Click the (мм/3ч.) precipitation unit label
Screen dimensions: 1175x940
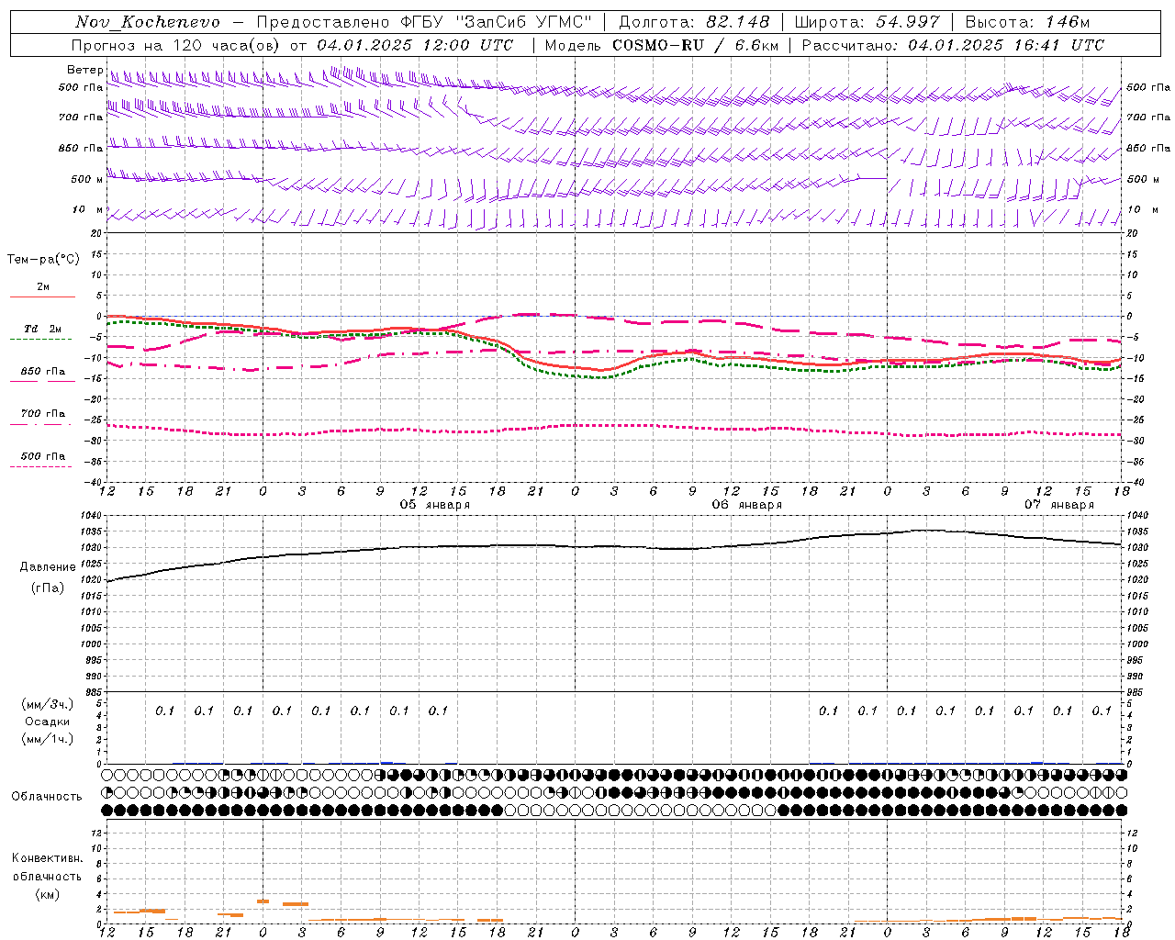(48, 704)
